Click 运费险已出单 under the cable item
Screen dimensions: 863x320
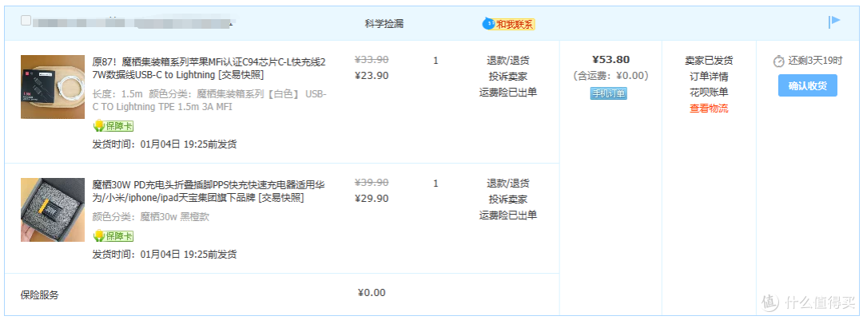point(508,93)
